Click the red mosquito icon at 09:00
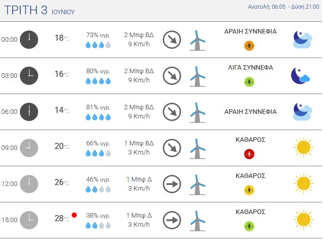323x241 pixels. pos(249,154)
